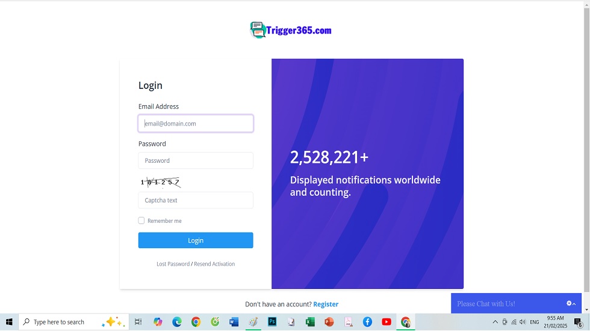This screenshot has height=331, width=590.
Task: Click into the Password field
Action: 196,160
